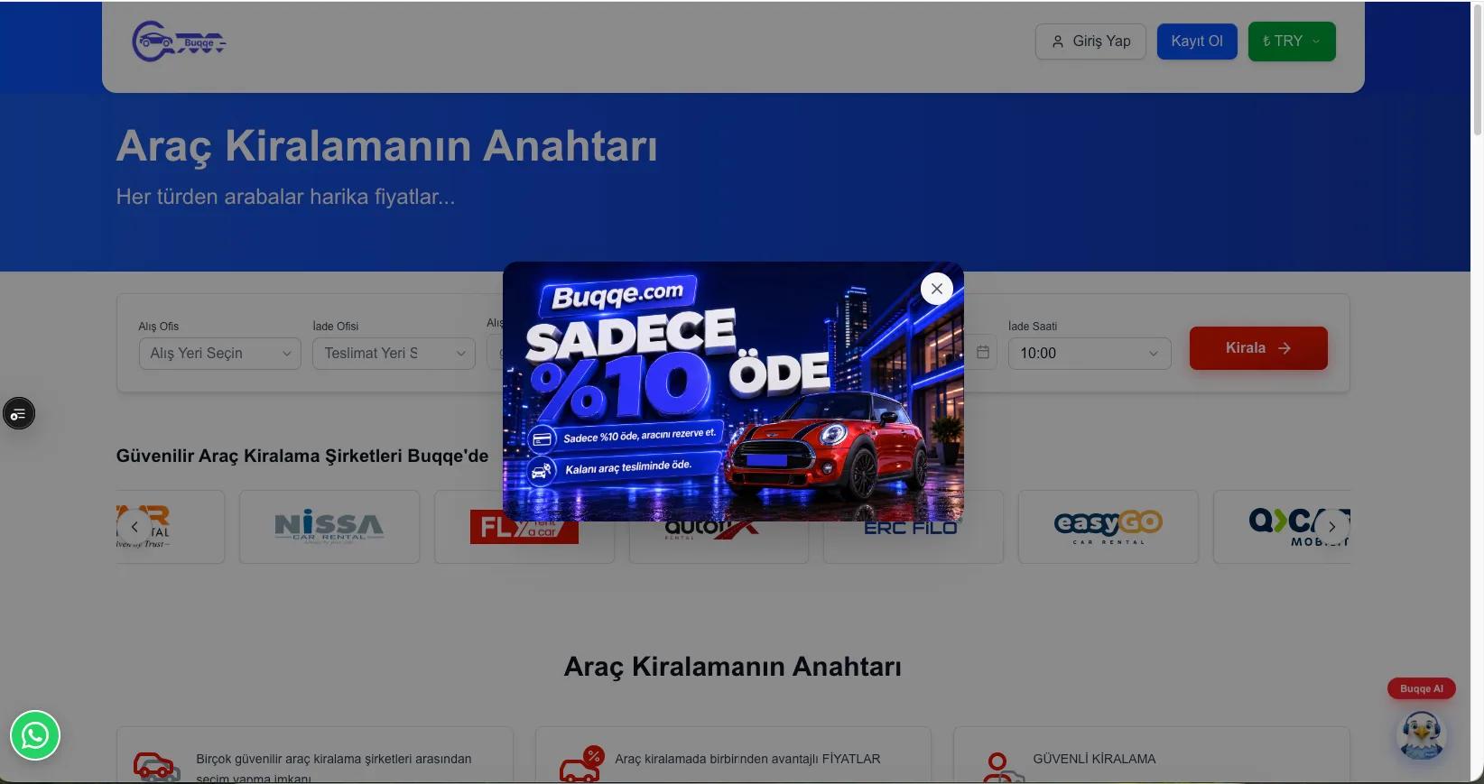
Task: Select the Fly a car logo
Action: click(x=524, y=527)
